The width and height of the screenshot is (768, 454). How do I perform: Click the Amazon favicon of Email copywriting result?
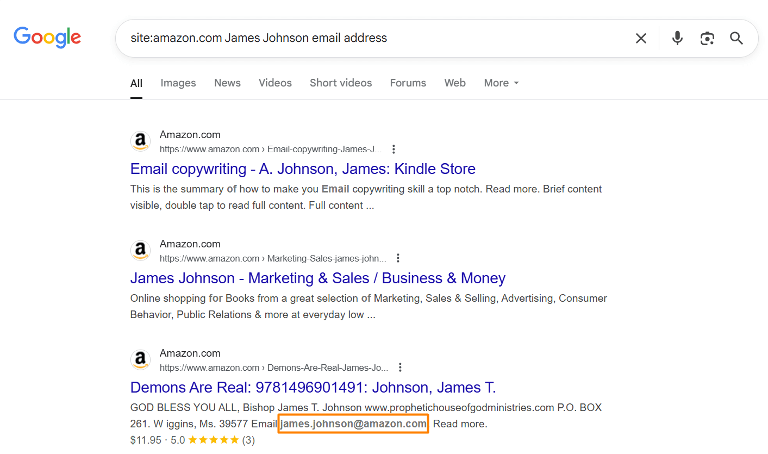tap(140, 141)
